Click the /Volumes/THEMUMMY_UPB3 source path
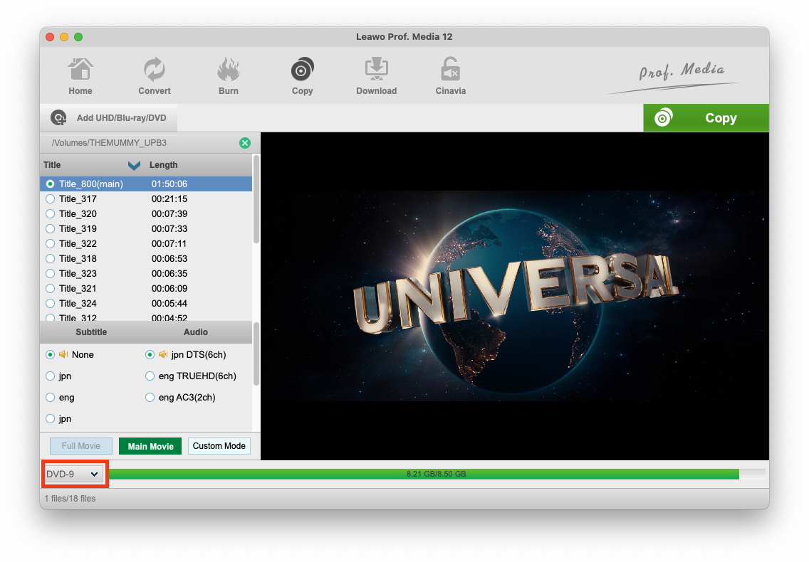809x562 pixels. pyautogui.click(x=109, y=143)
